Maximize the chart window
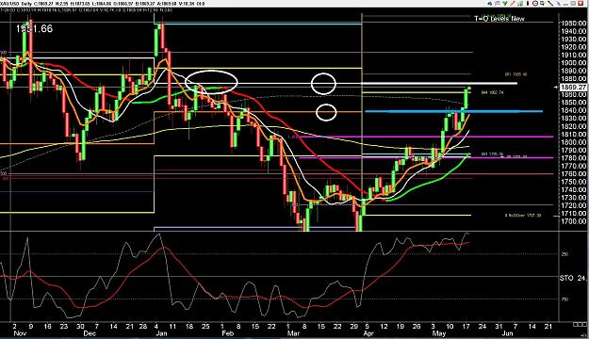This screenshot has height=339, width=589. tap(573, 4)
